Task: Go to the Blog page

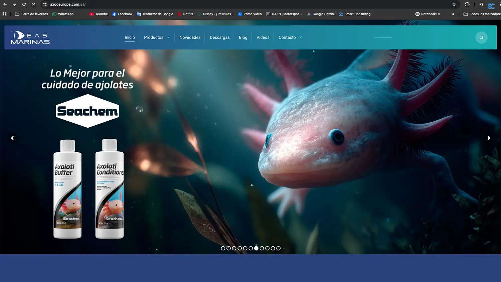Action: [243, 37]
